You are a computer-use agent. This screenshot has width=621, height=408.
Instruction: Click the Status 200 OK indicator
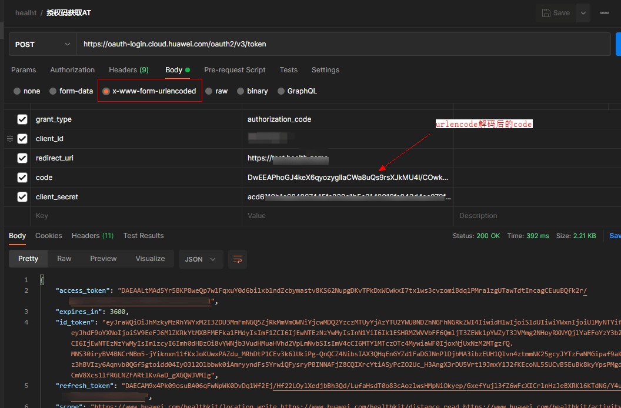476,236
